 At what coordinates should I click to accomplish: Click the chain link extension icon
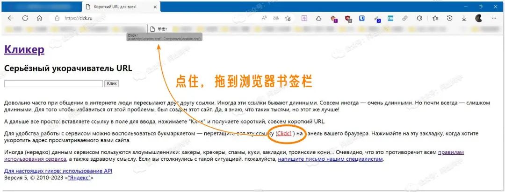(405, 18)
